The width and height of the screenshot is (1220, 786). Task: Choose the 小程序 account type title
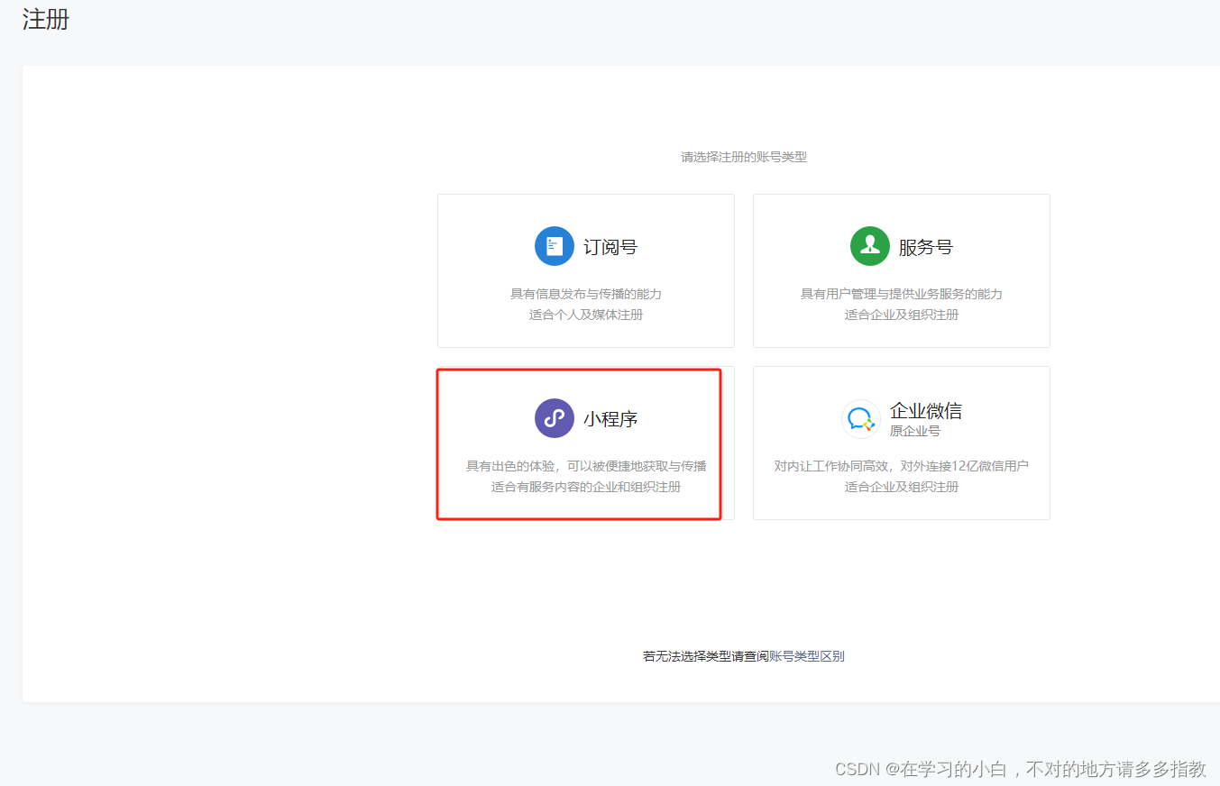610,419
